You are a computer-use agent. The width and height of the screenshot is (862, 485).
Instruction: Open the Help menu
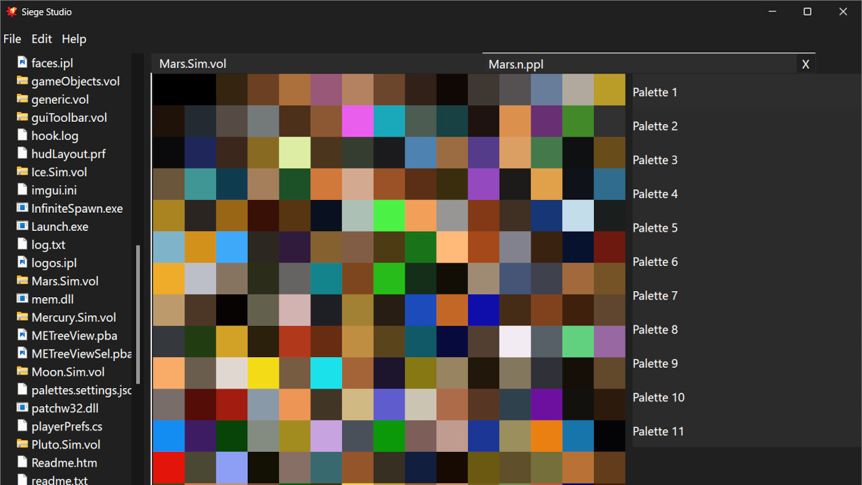pos(73,38)
